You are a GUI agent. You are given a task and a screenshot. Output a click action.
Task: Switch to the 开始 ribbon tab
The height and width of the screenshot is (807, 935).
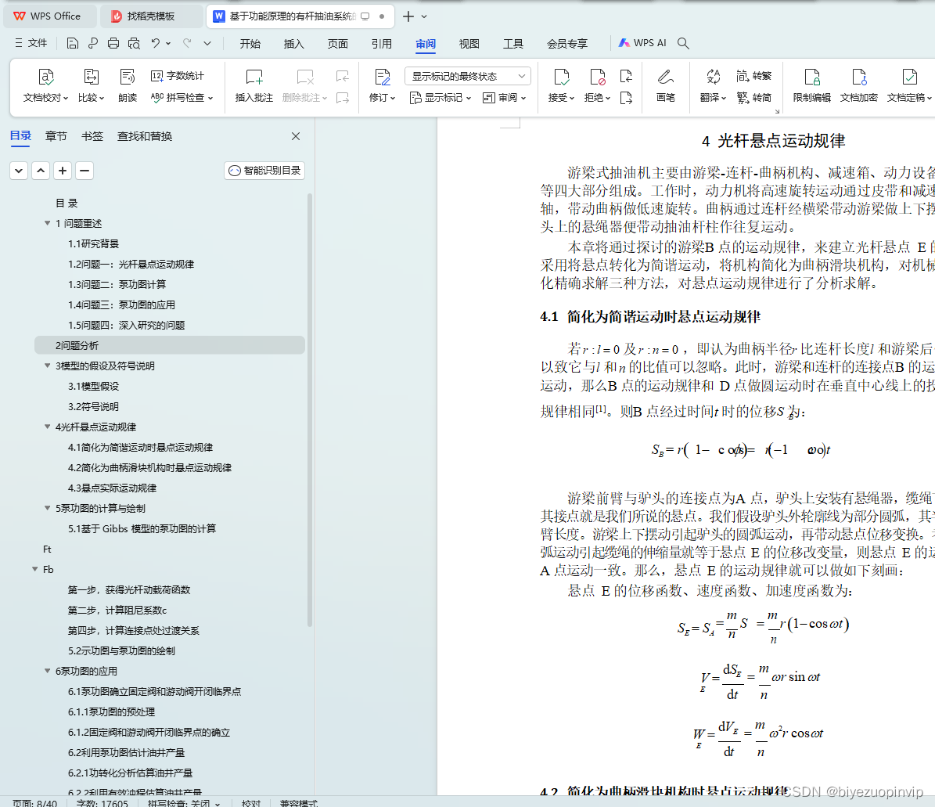point(250,44)
